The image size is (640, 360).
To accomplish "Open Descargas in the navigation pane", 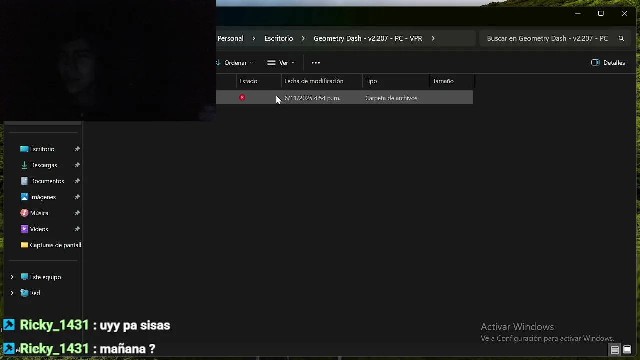I will [x=43, y=165].
